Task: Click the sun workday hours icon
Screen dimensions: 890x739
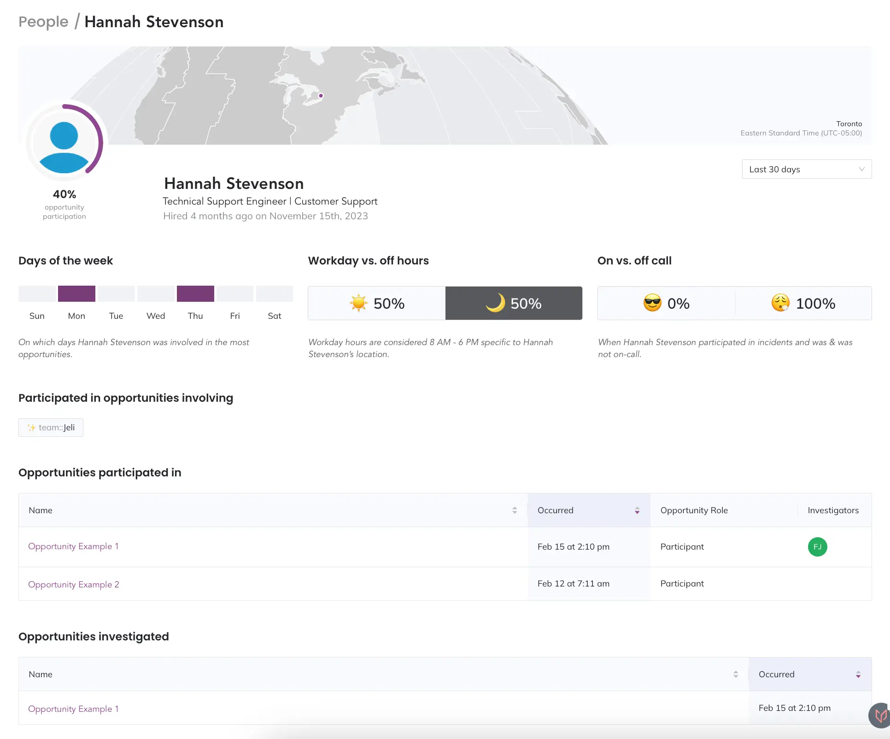Action: click(358, 303)
